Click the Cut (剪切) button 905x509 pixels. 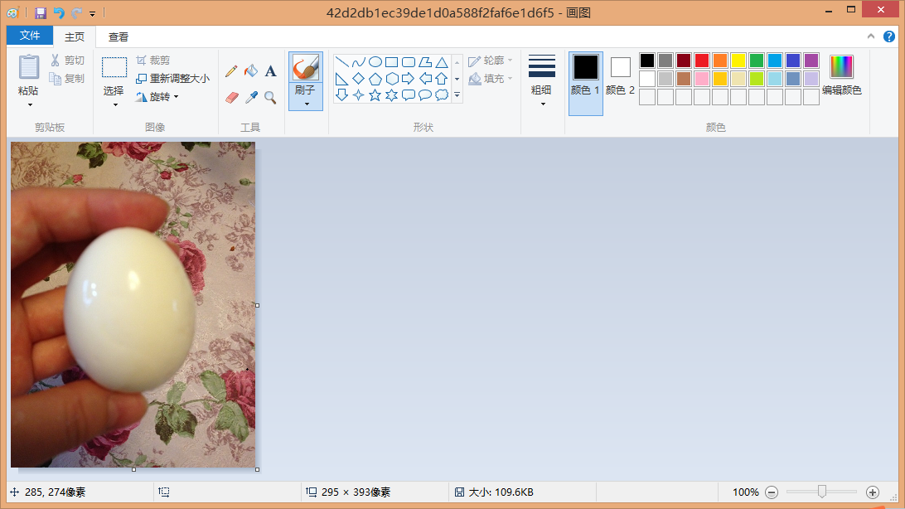click(67, 60)
